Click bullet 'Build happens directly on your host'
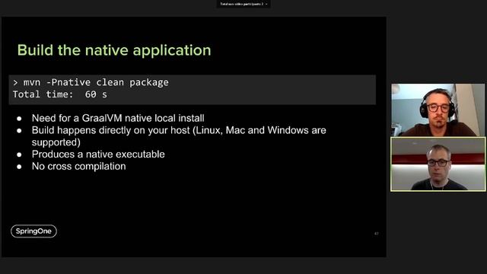The height and width of the screenshot is (274, 487). tap(179, 136)
